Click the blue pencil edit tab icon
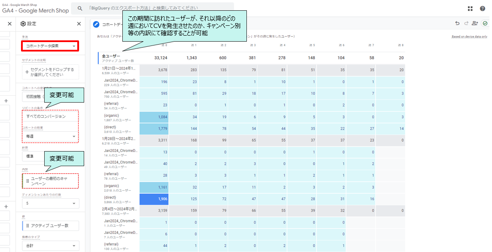 point(96,24)
